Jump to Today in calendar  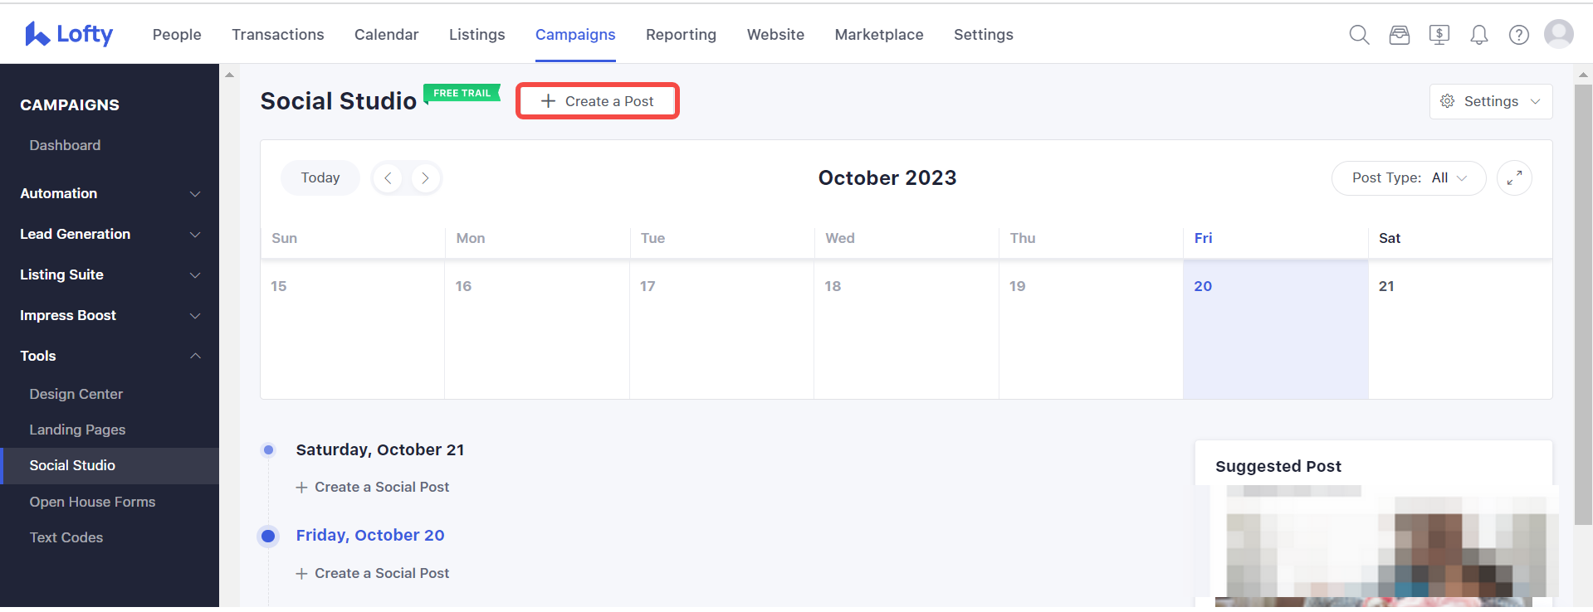point(320,178)
